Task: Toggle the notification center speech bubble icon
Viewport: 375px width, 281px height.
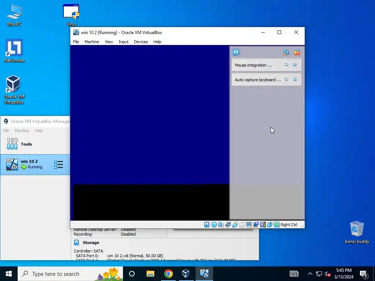Action: click(236, 52)
